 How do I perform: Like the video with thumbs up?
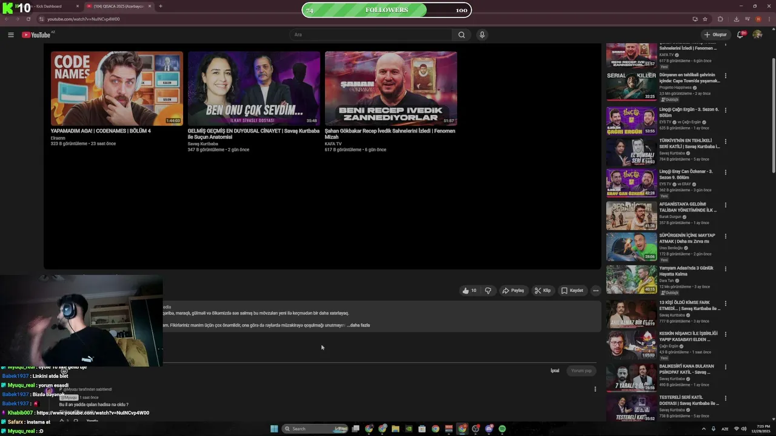(x=469, y=291)
